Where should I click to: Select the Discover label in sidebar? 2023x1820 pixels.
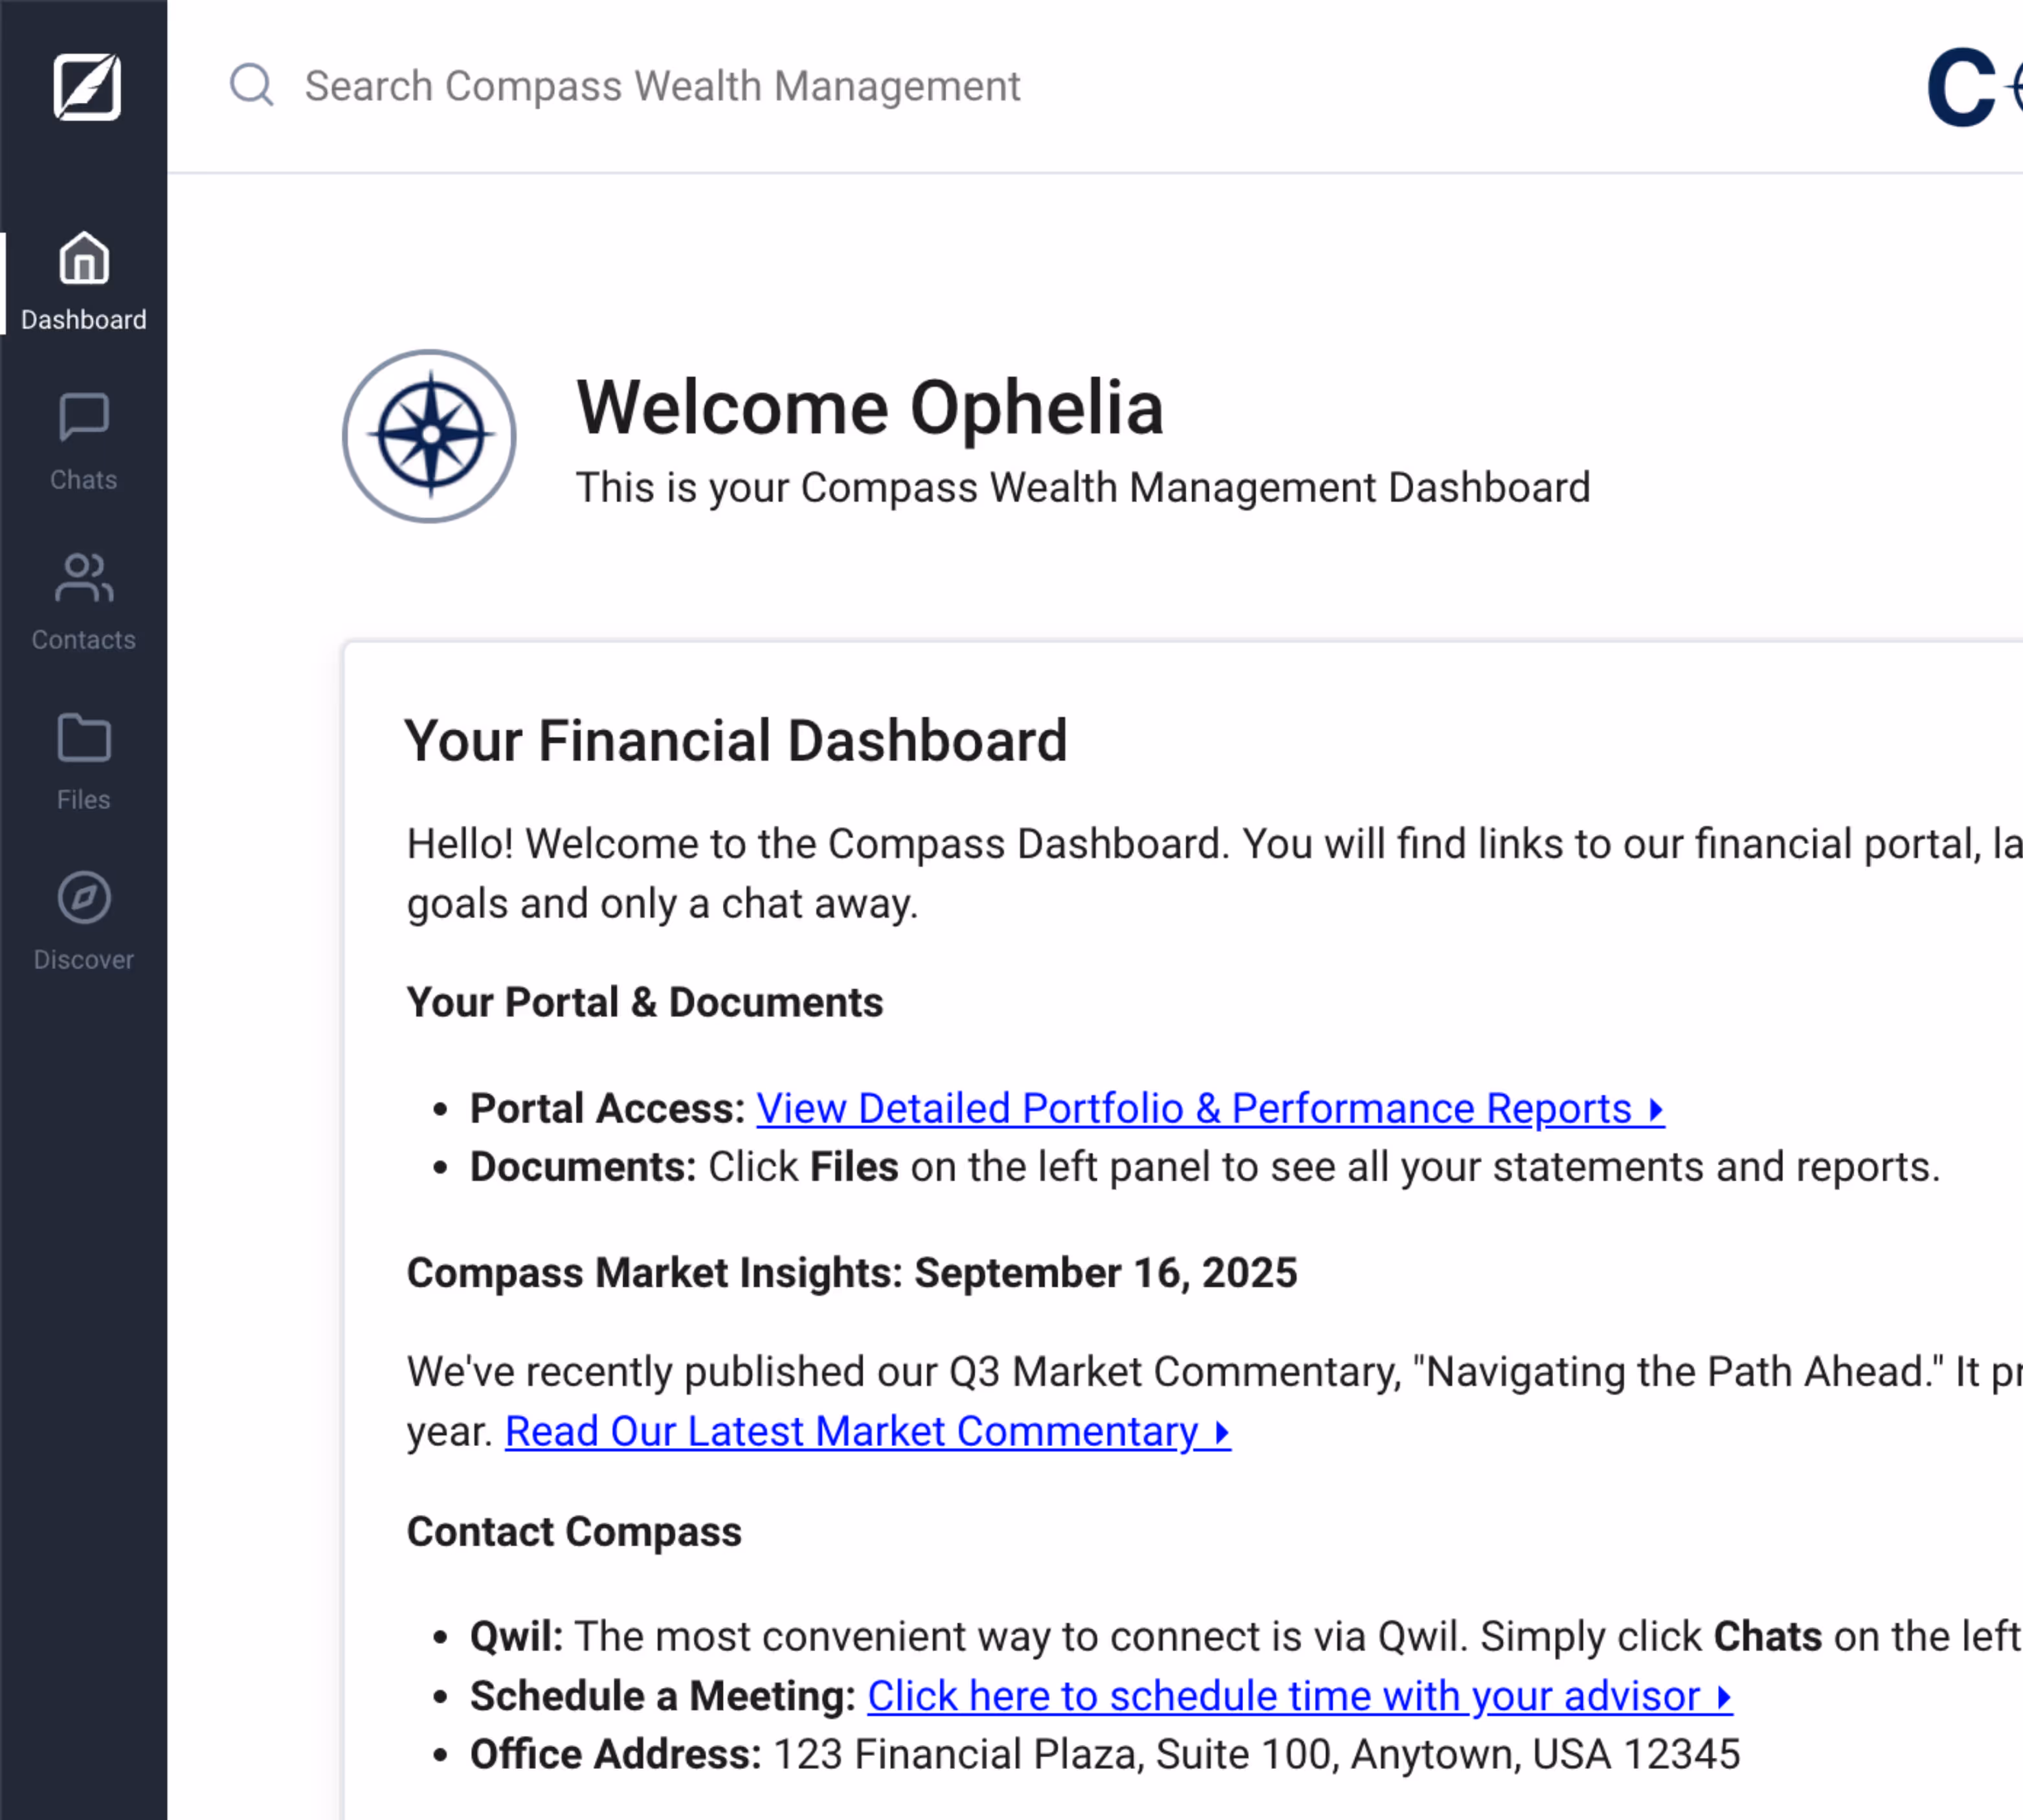(x=84, y=960)
